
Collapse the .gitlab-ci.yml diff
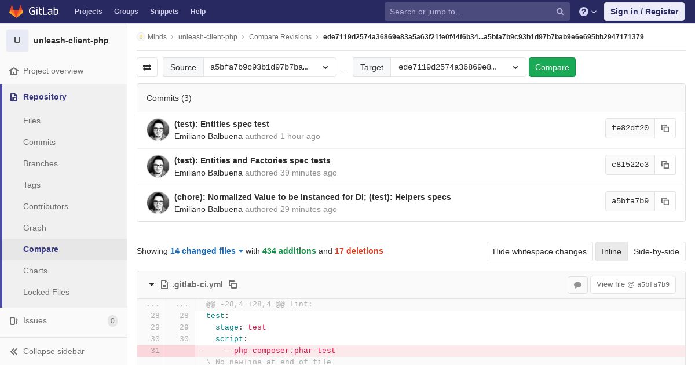click(x=152, y=284)
